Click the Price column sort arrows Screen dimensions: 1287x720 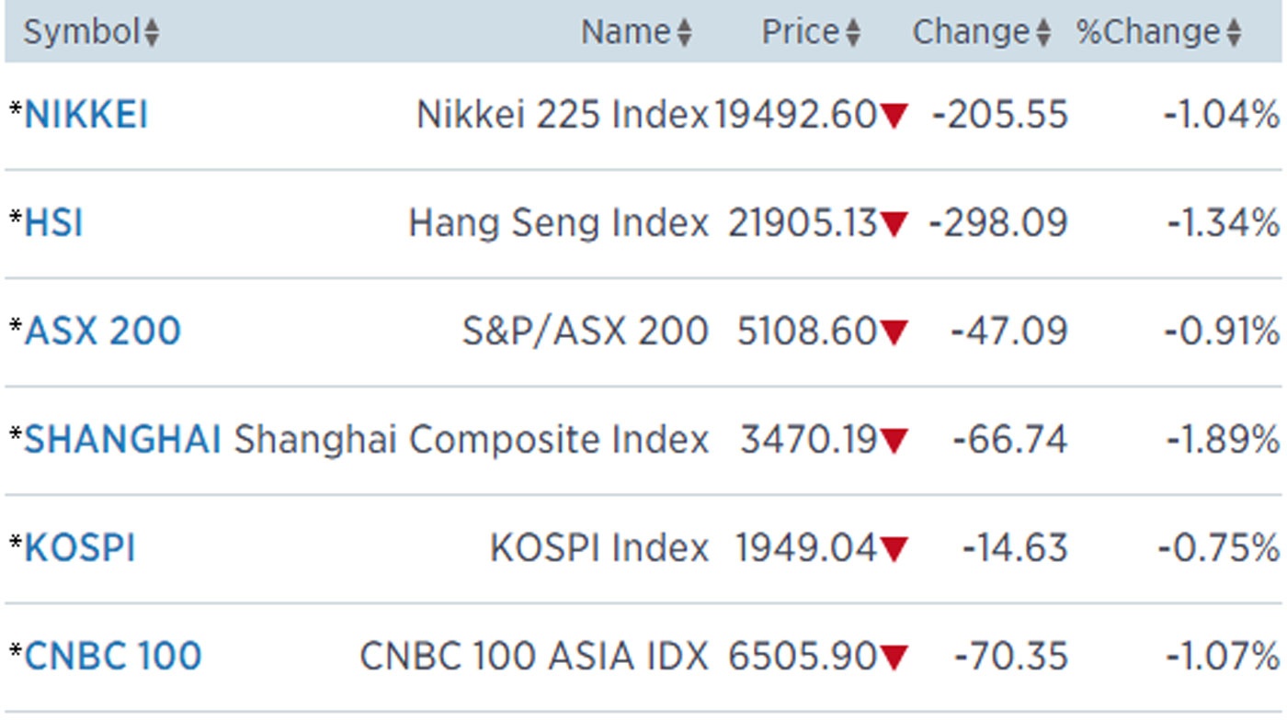pyautogui.click(x=852, y=34)
